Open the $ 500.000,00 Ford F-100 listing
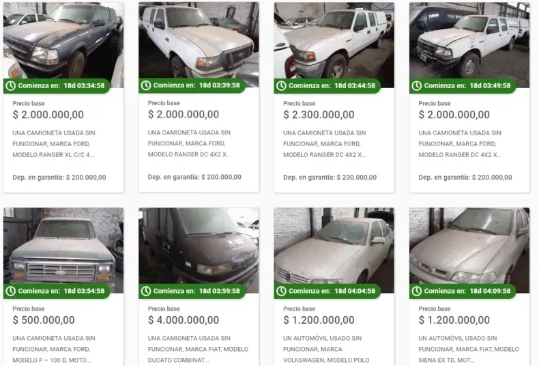539x366 pixels. (44, 320)
